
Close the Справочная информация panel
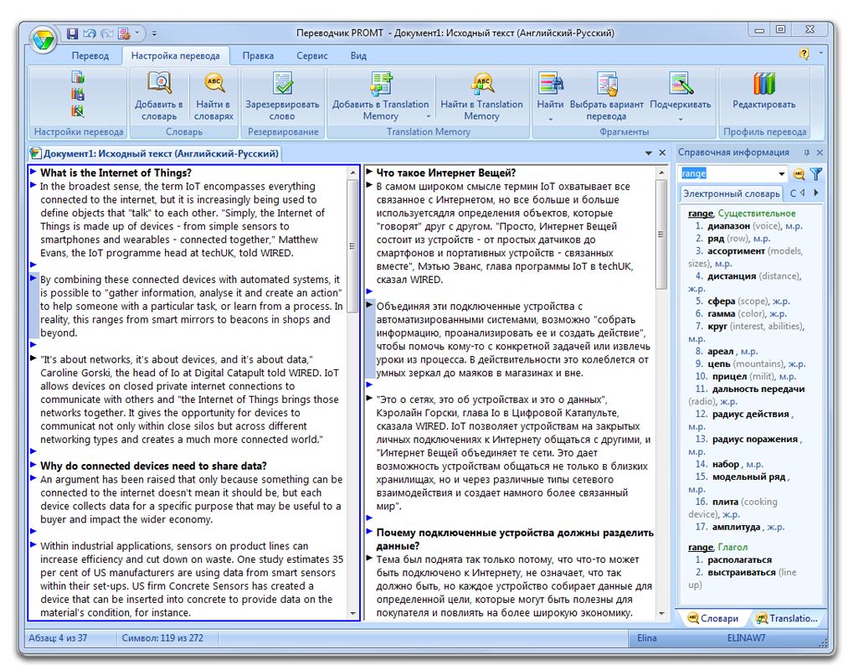click(820, 152)
